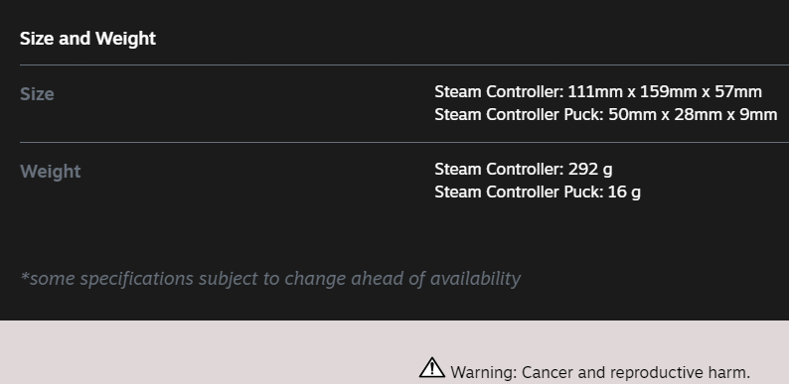Click the asterisk starting the footnote
Image resolution: width=789 pixels, height=384 pixels.
(24, 276)
